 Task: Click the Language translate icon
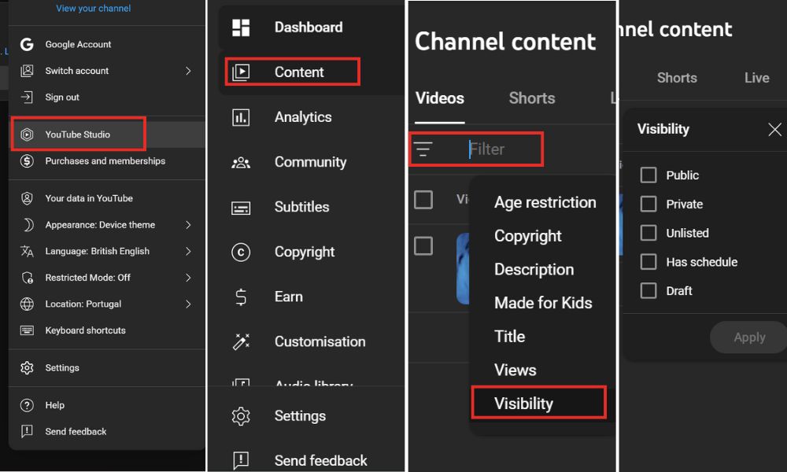click(27, 251)
